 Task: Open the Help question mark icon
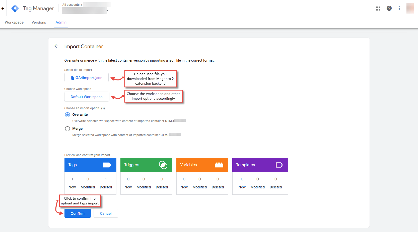pyautogui.click(x=389, y=8)
